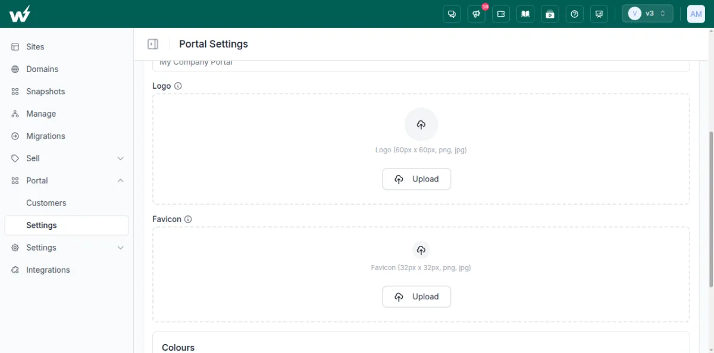Open the help question mark icon
This screenshot has width=714, height=353.
[x=574, y=14]
